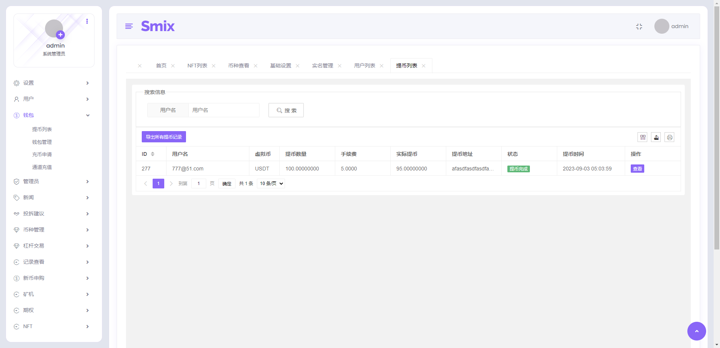Click the fullscreen toggle icon in the header
The image size is (720, 348).
click(x=639, y=26)
